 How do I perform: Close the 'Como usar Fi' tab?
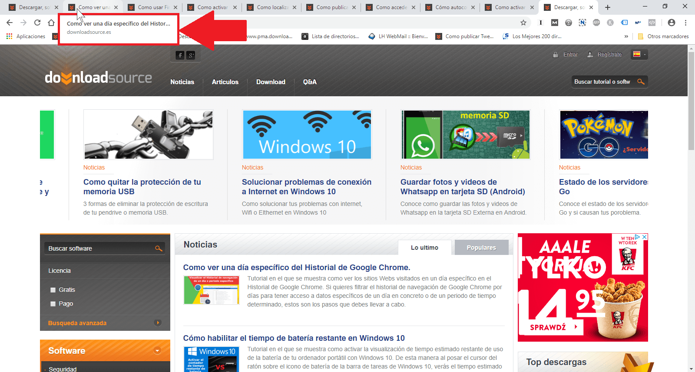[175, 7]
